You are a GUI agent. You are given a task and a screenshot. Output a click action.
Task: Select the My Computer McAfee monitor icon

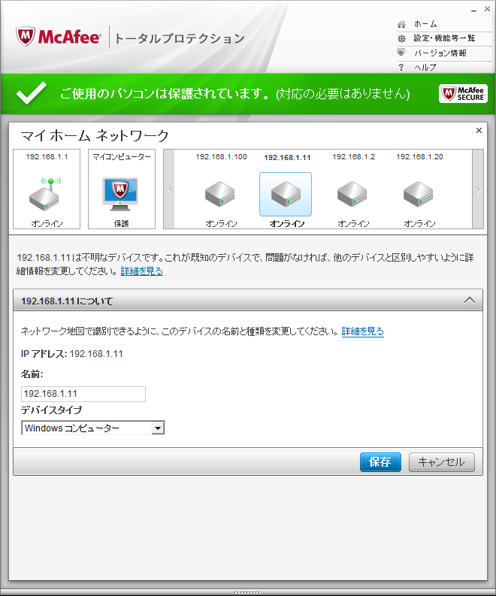pos(120,194)
